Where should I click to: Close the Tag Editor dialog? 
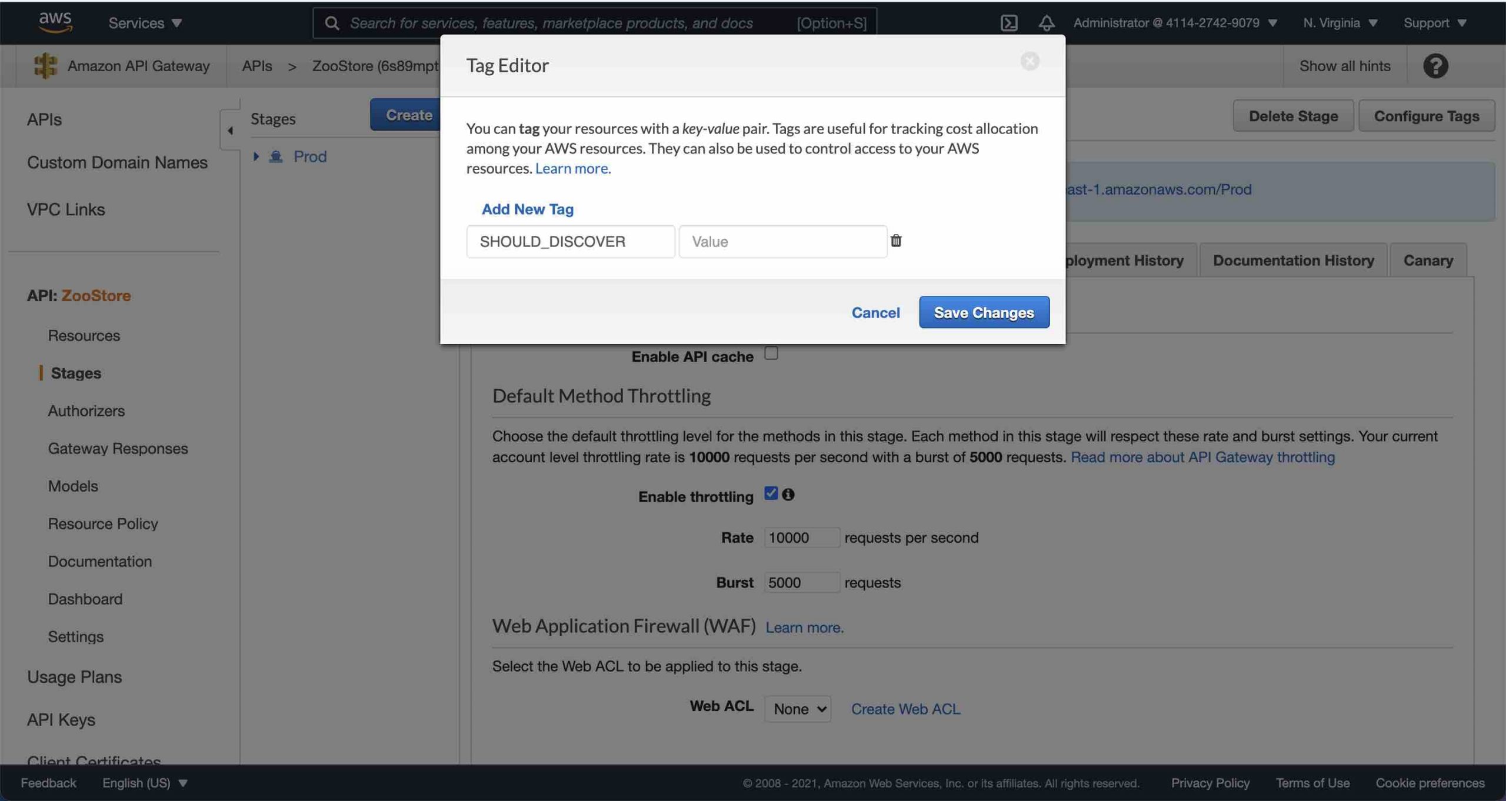click(x=1029, y=61)
